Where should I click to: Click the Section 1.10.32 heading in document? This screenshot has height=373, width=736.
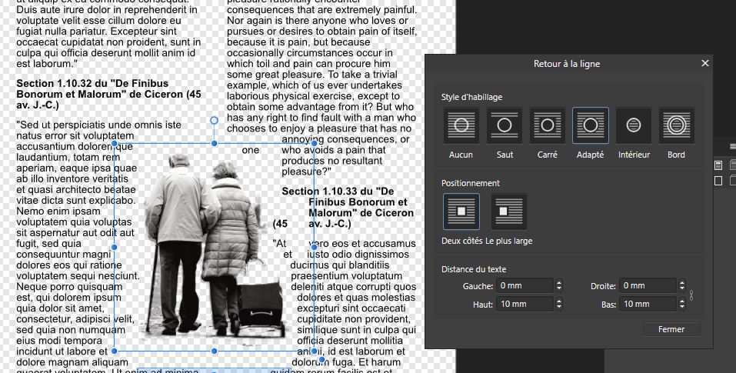point(109,94)
